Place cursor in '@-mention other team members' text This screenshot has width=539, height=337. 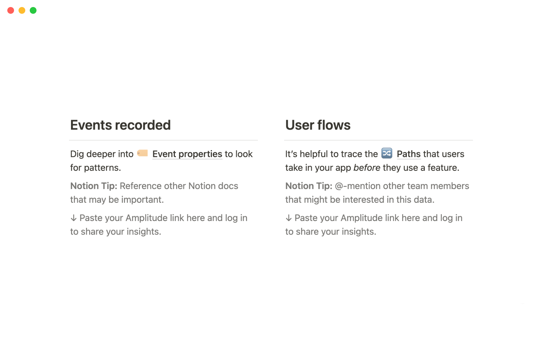401,186
